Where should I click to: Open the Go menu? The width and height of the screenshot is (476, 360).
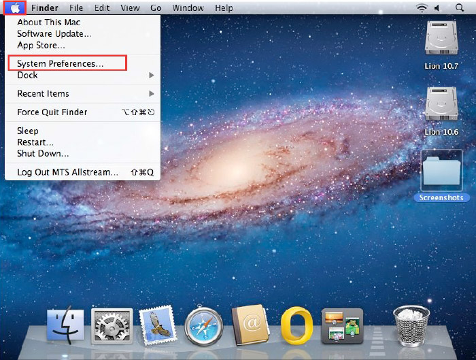[x=156, y=8]
